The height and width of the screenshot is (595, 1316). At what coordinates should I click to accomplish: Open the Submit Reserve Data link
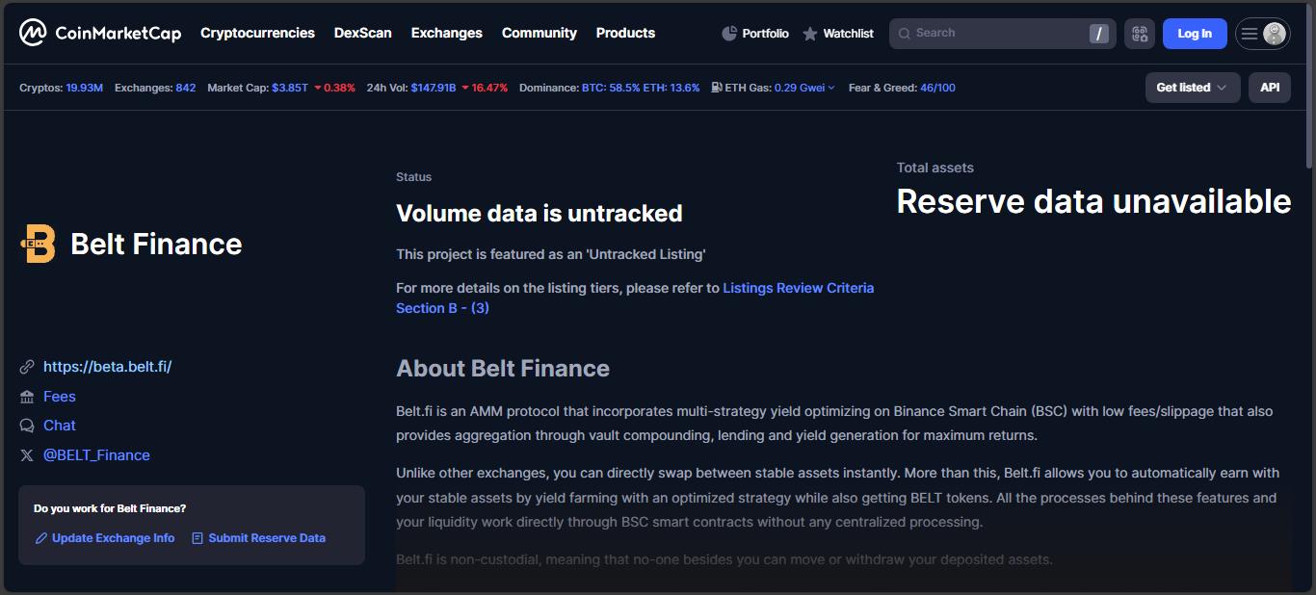266,538
